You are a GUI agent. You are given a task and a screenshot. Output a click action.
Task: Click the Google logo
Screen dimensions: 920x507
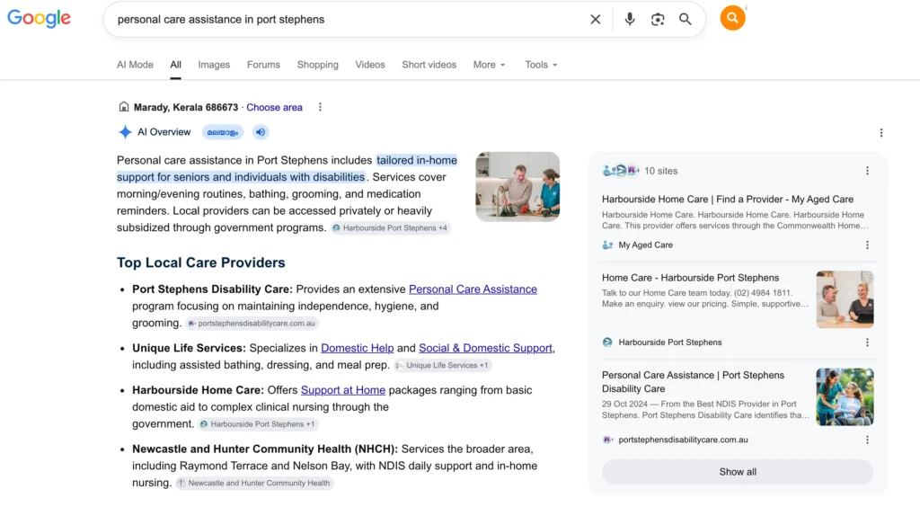pos(39,18)
